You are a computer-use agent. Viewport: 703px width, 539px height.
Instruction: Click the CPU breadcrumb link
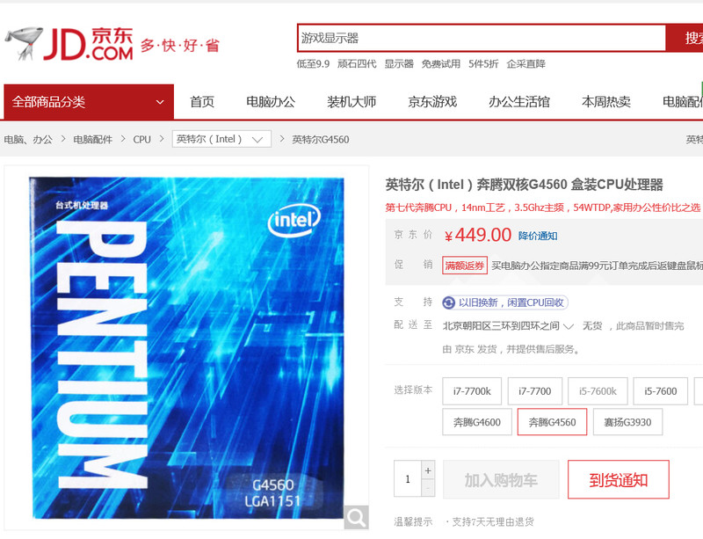pos(141,140)
